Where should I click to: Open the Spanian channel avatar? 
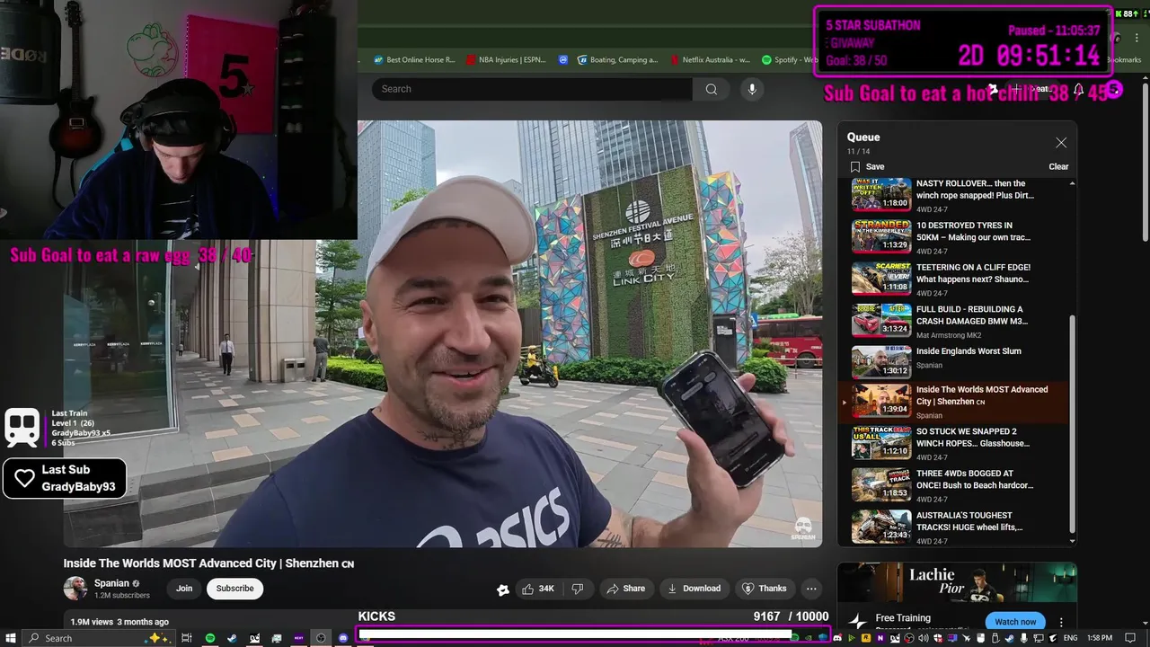(75, 589)
